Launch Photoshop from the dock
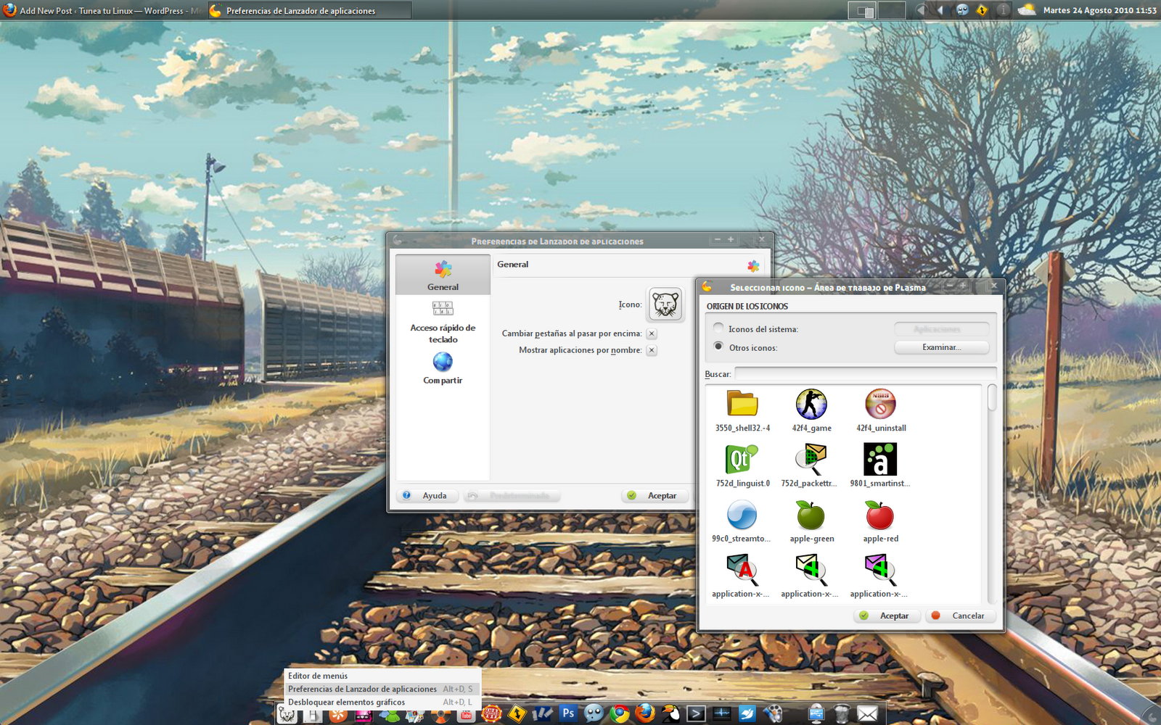 pyautogui.click(x=567, y=713)
